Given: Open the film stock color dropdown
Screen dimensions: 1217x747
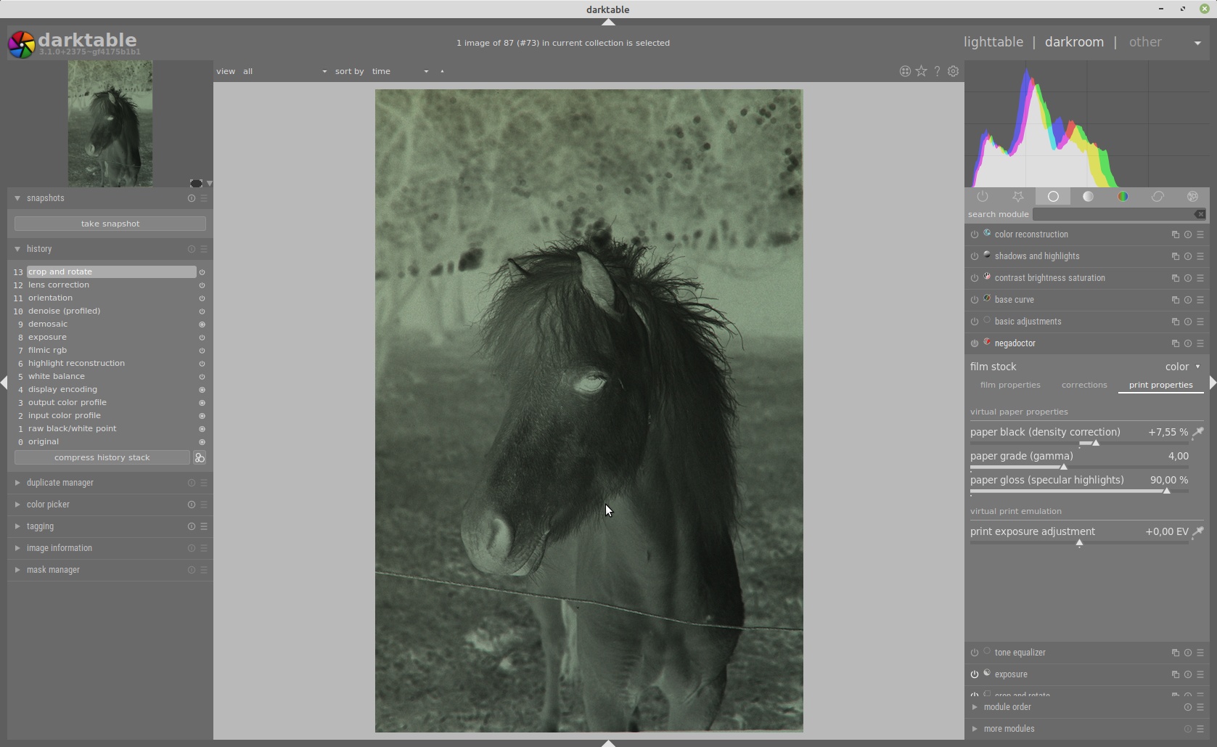Looking at the screenshot, I should pos(1182,367).
